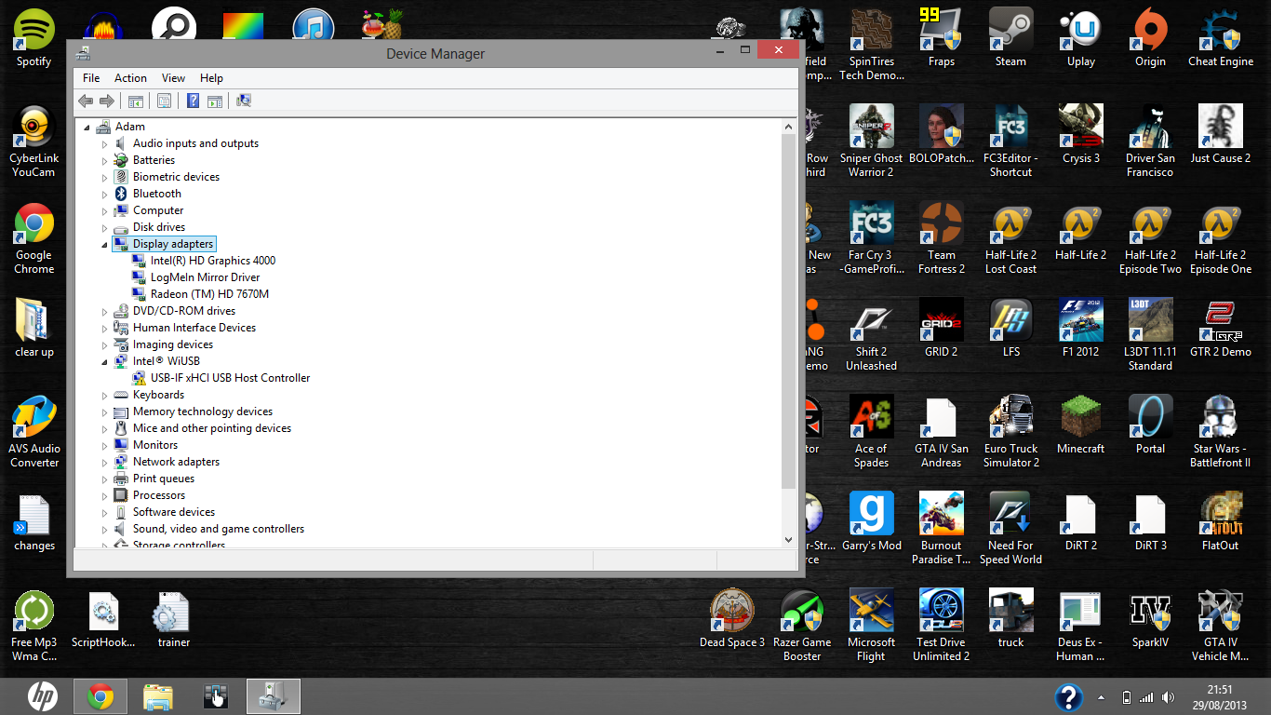Viewport: 1271px width, 715px height.
Task: Open SparkIV desktop icon
Action: pos(1150,619)
